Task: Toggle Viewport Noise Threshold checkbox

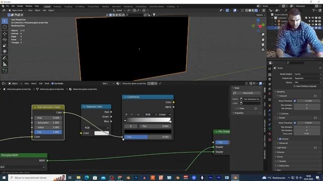Action: [295, 101]
